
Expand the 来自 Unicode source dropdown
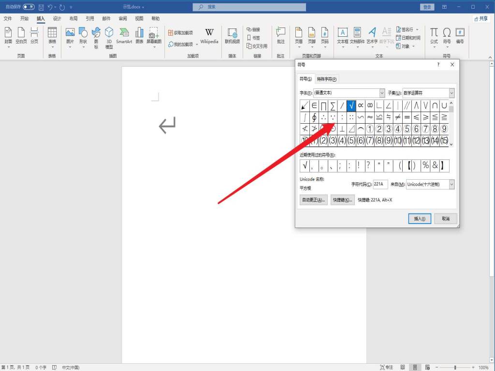tap(451, 185)
